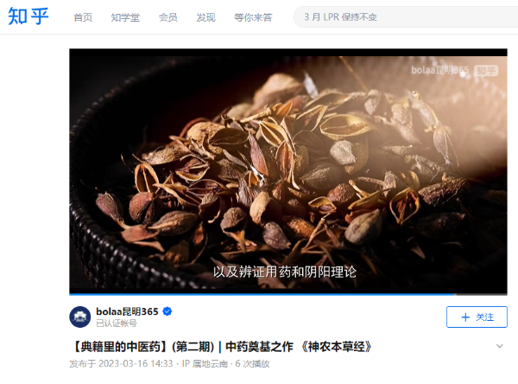Open the 会员 tab
Viewport: 518px width, 384px height.
tap(167, 17)
